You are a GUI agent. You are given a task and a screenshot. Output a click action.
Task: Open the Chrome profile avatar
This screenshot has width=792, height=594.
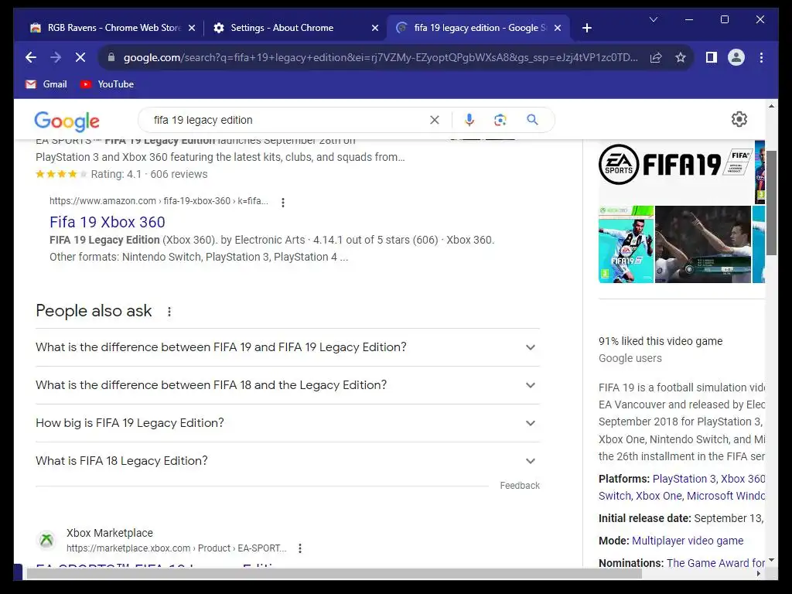(x=736, y=57)
